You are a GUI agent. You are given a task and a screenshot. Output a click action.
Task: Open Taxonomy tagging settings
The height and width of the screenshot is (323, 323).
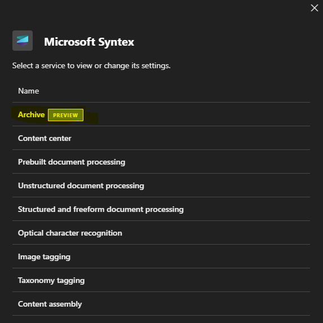[x=161, y=280]
